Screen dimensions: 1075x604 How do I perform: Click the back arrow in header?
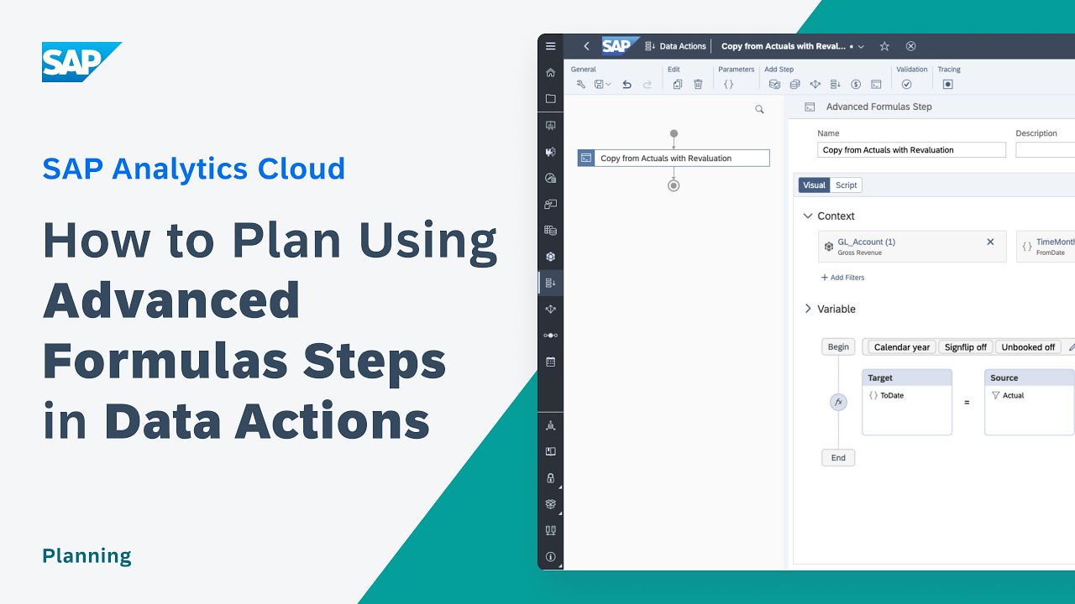(x=586, y=46)
